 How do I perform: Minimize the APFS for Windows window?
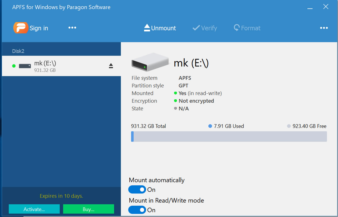click(310, 7)
